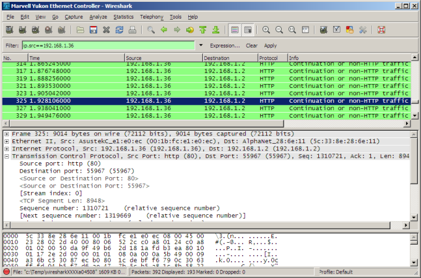421x278 pixels.
Task: Print packets using printer icon
Action: click(132, 30)
